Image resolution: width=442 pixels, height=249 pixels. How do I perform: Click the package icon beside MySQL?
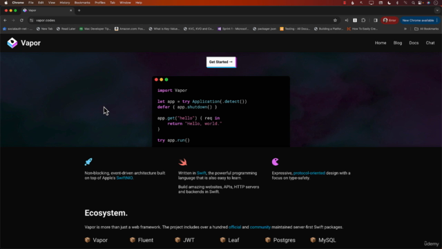313,240
